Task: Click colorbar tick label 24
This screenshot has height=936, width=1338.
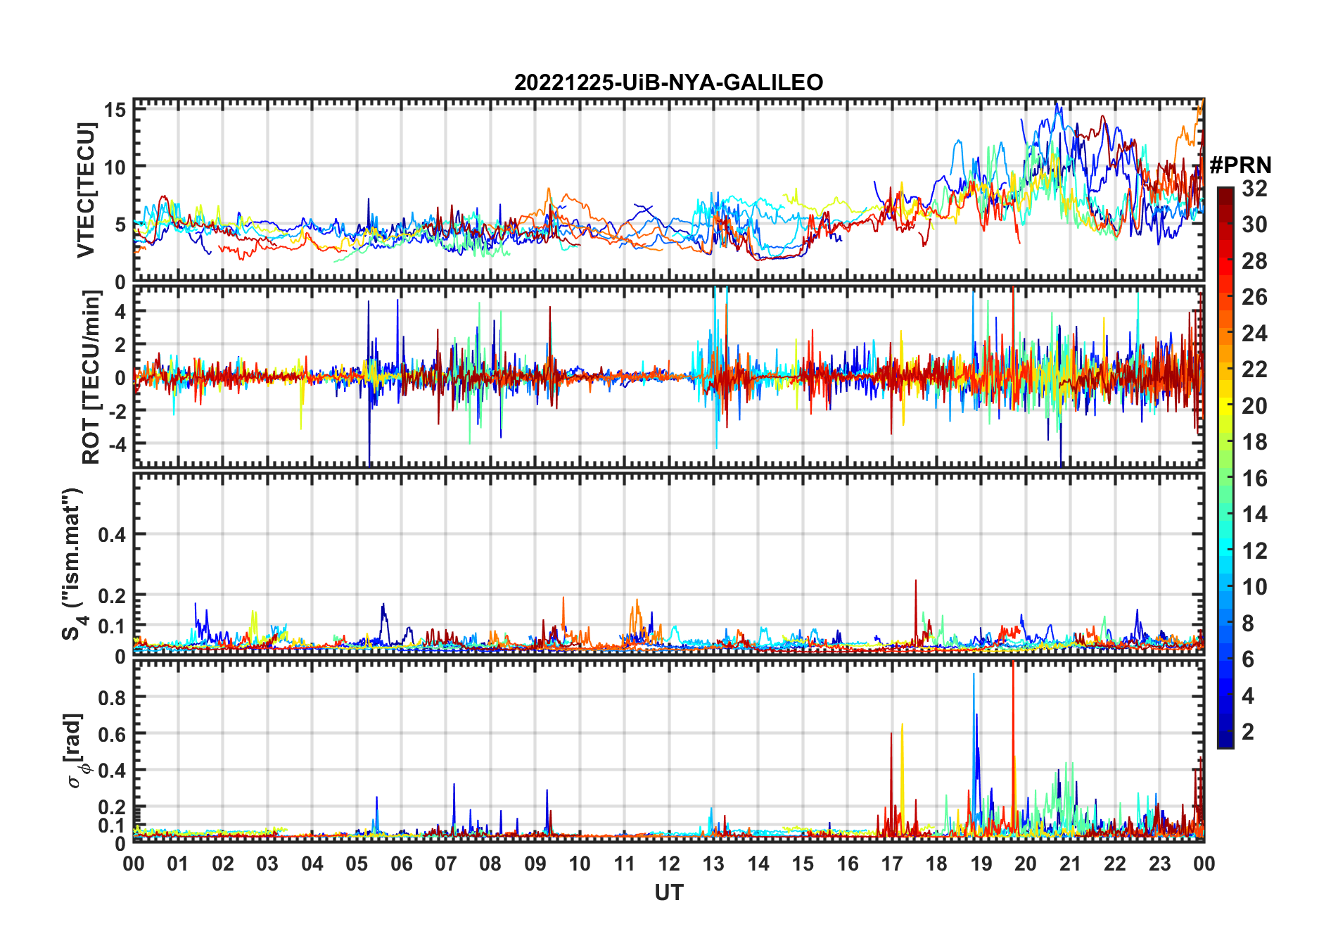Action: pos(1254,333)
